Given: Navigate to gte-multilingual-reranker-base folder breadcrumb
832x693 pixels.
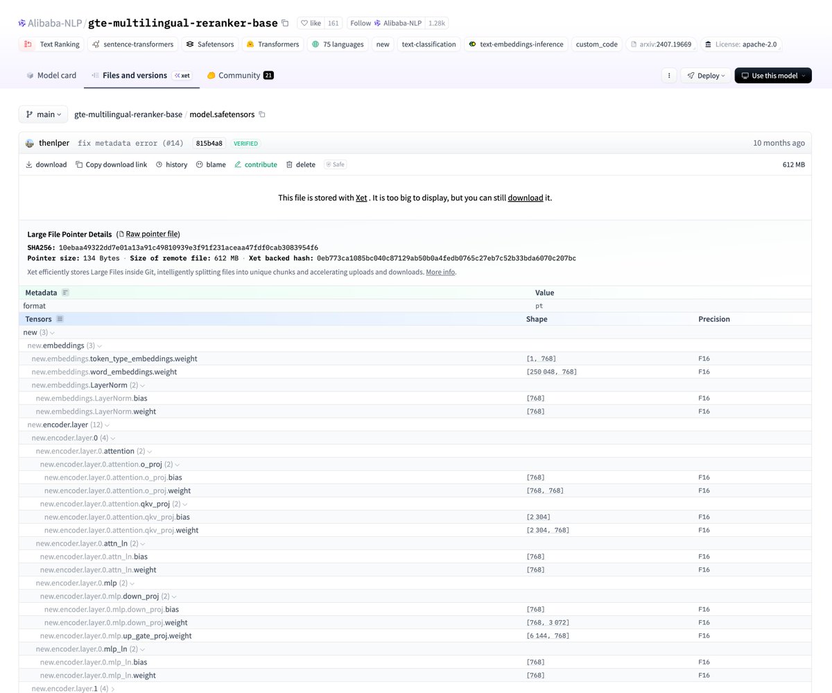Looking at the screenshot, I should (128, 114).
